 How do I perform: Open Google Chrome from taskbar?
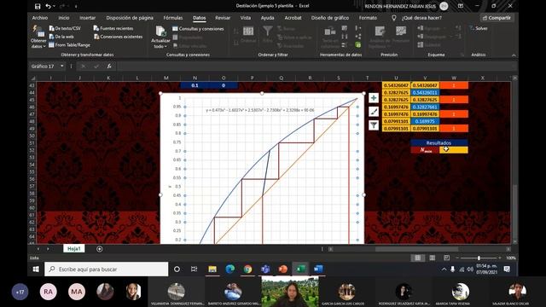[x=247, y=269]
